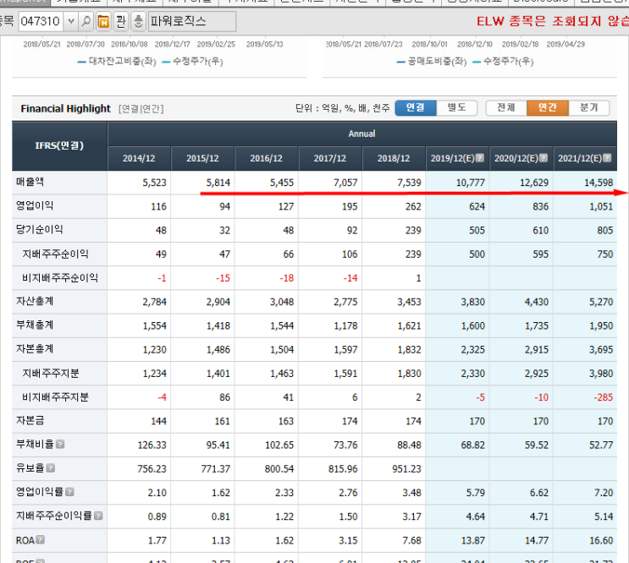Image resolution: width=629 pixels, height=563 pixels.
Task: Click ROA value 16.60
Action: point(601,540)
